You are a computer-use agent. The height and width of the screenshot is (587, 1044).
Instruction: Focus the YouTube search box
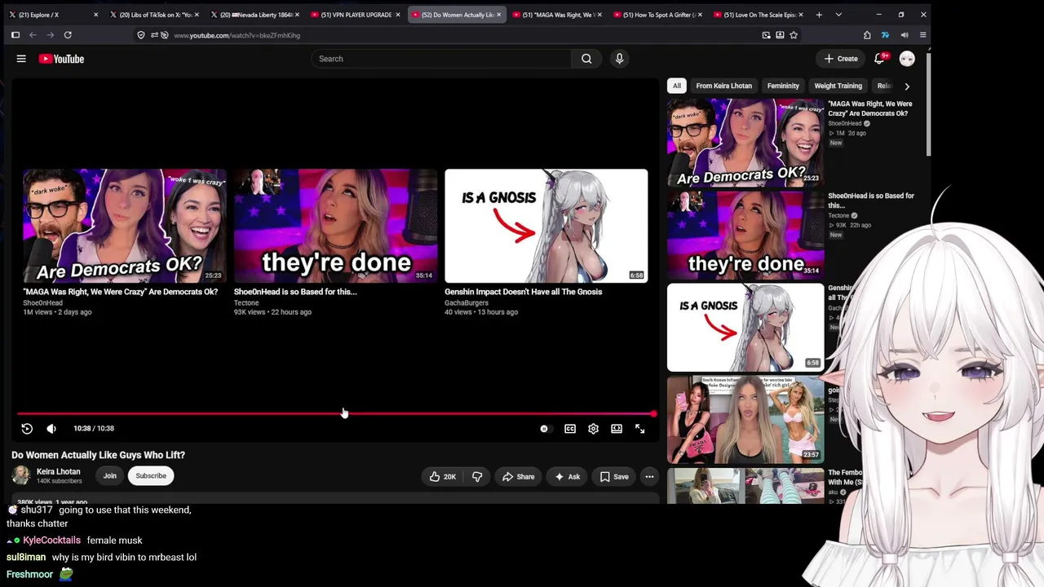(441, 59)
